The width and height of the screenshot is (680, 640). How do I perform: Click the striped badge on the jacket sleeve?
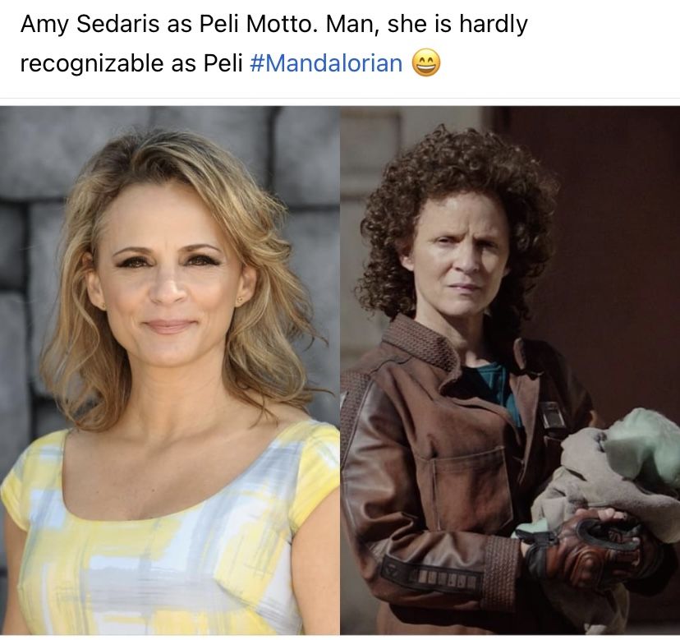[x=431, y=576]
